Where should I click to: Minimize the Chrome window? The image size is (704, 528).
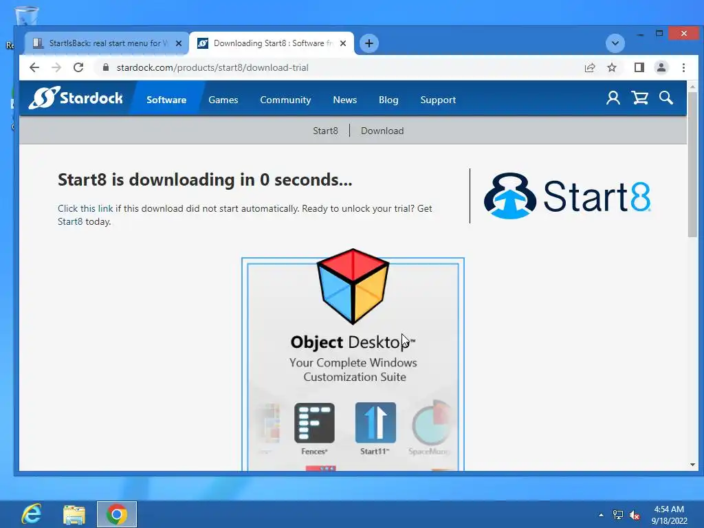pyautogui.click(x=640, y=34)
